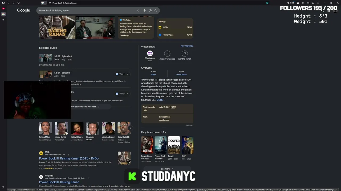Mark the show as Already watched

point(167,55)
